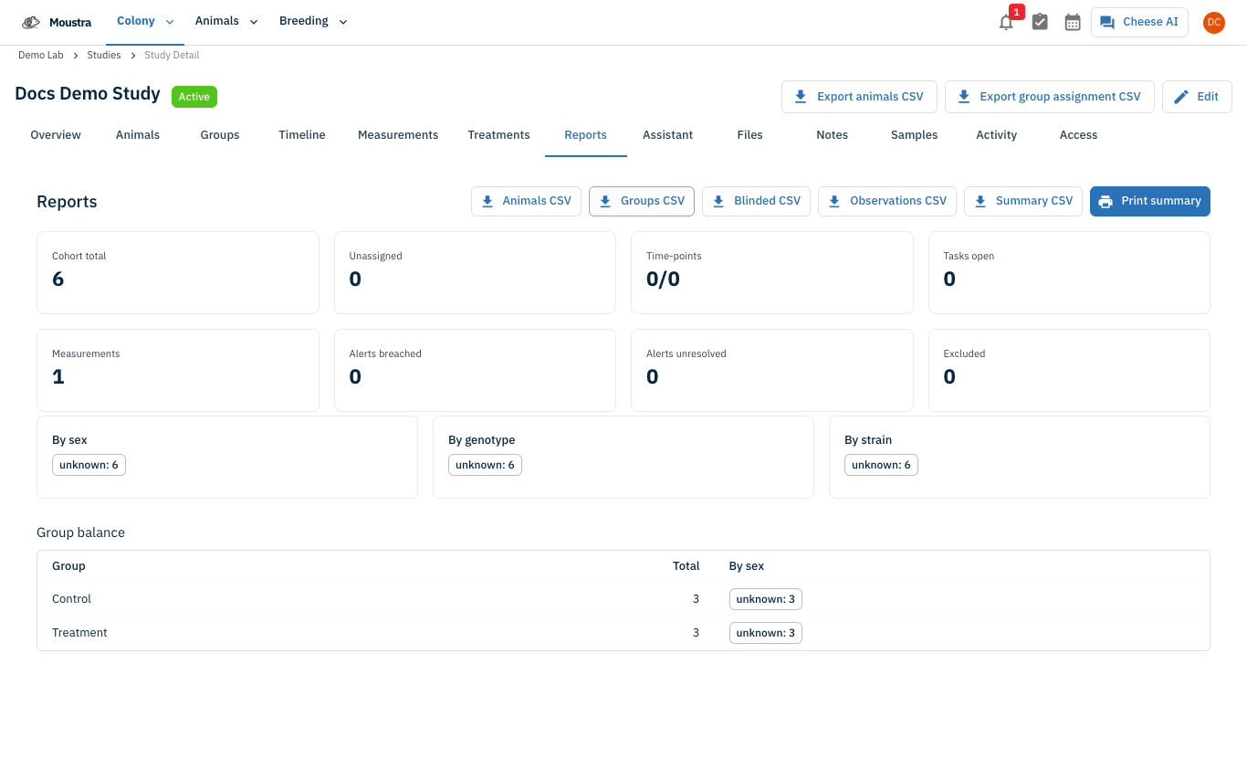This screenshot has height=780, width=1247.
Task: Click the printer icon on Print summary
Action: tap(1106, 201)
